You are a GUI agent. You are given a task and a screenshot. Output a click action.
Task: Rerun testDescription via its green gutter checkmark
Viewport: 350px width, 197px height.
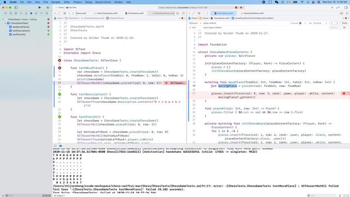(x=60, y=94)
